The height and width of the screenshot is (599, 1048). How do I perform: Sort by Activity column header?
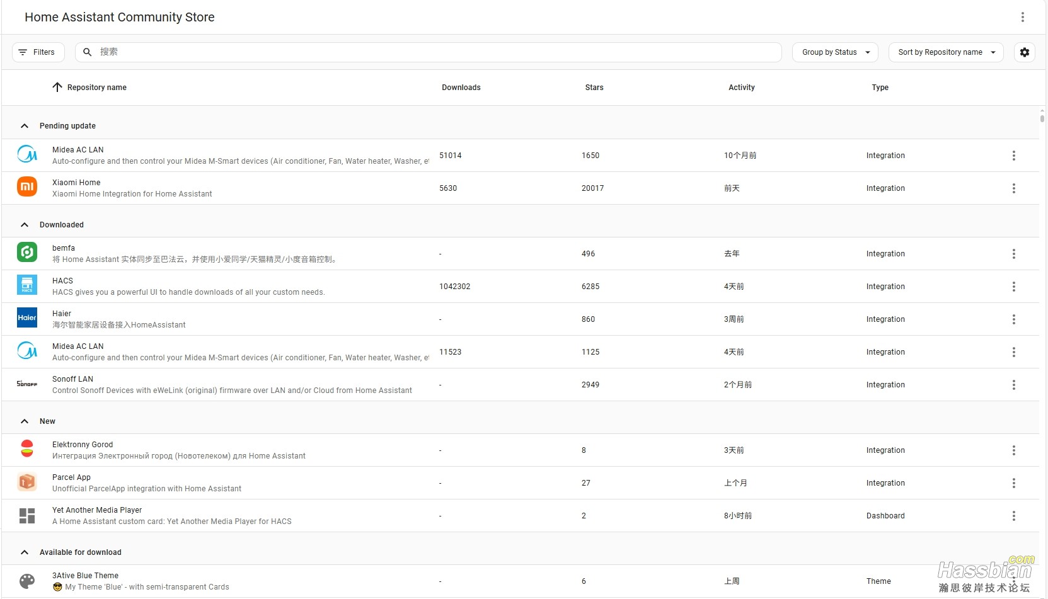tap(741, 88)
